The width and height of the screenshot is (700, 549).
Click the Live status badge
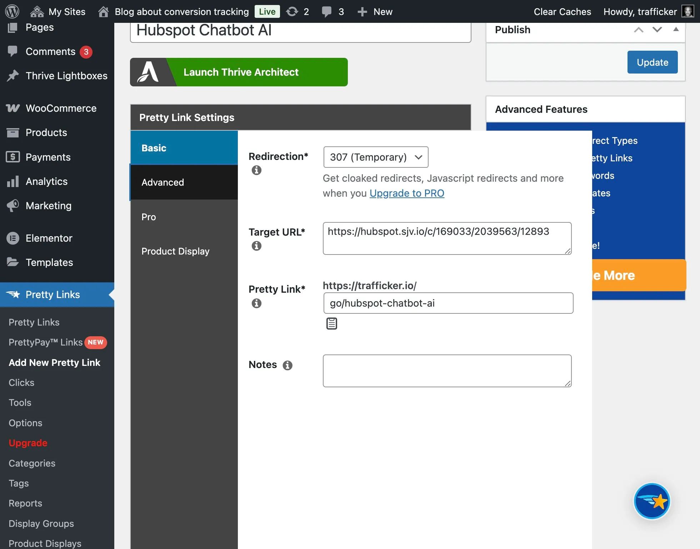pos(267,11)
